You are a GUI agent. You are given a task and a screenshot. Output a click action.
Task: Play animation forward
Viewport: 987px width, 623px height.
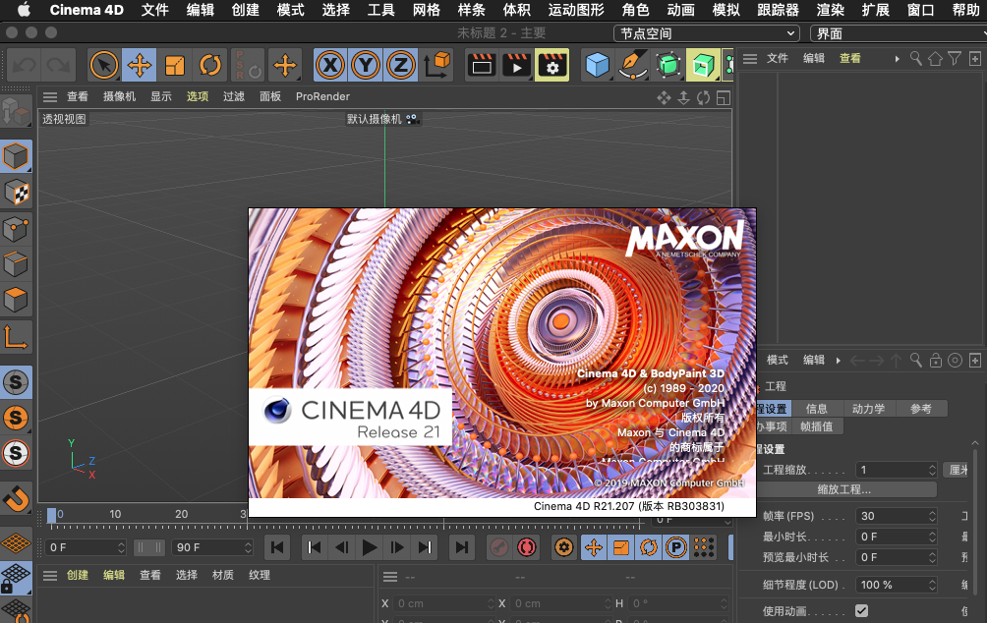point(370,547)
